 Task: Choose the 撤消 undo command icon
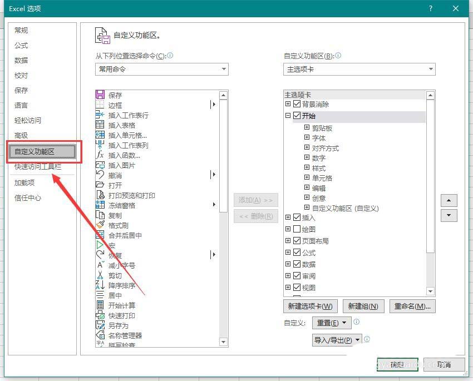100,175
